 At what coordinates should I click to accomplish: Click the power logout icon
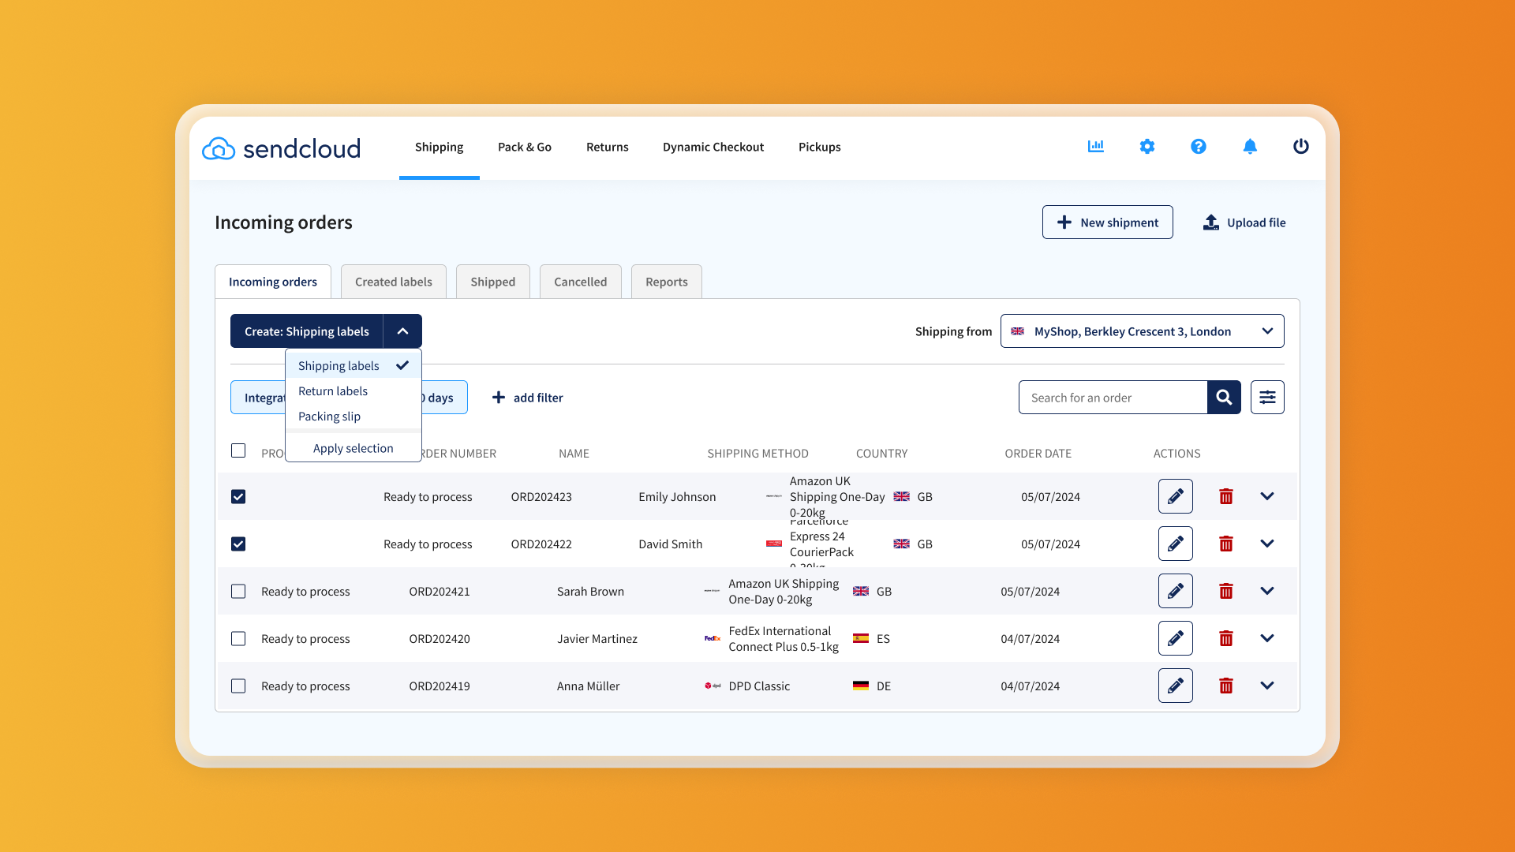1301,147
